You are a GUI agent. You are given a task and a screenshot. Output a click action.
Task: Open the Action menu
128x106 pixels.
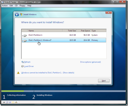(x=5, y=6)
